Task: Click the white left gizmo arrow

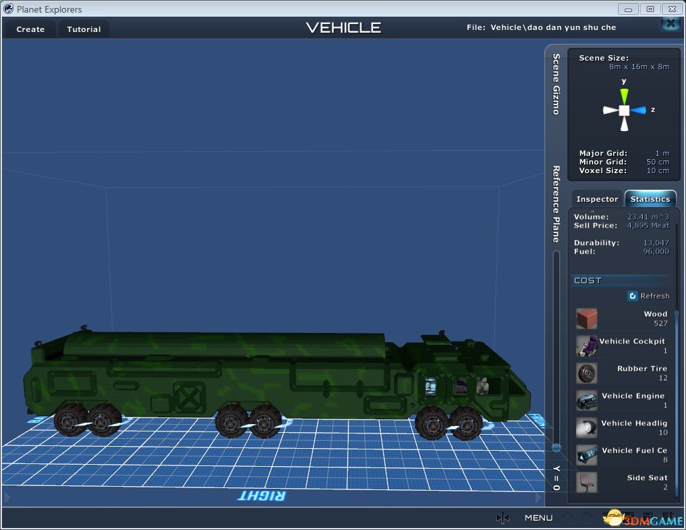Action: [x=611, y=111]
